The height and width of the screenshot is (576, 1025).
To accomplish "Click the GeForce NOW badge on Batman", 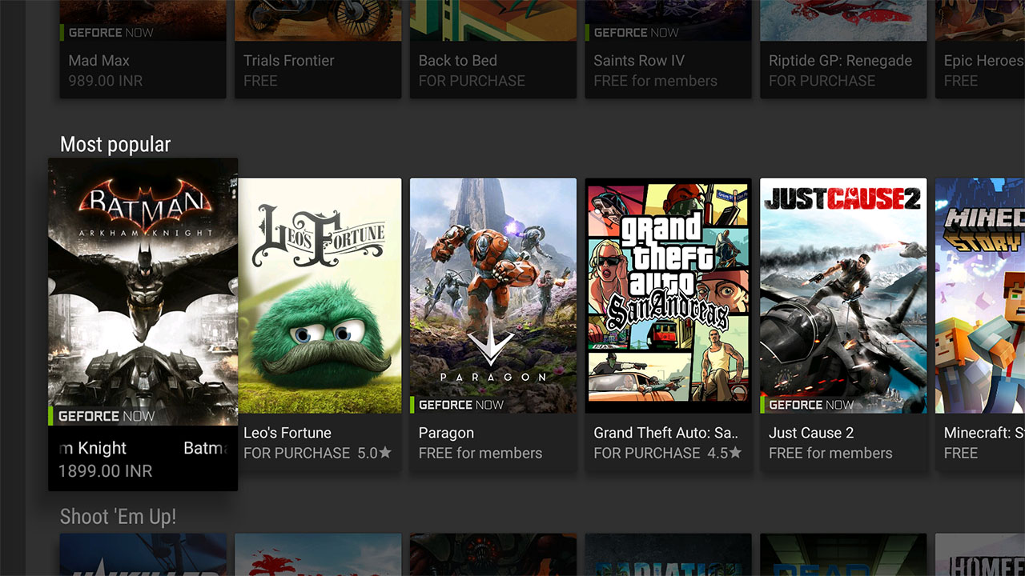I will click(x=102, y=416).
